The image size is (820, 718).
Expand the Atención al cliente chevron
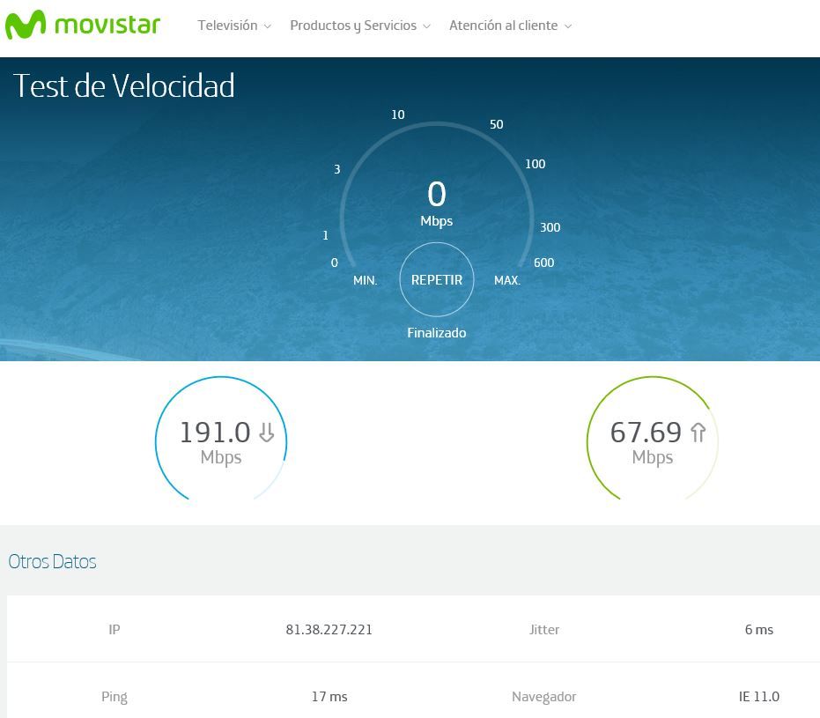point(568,26)
